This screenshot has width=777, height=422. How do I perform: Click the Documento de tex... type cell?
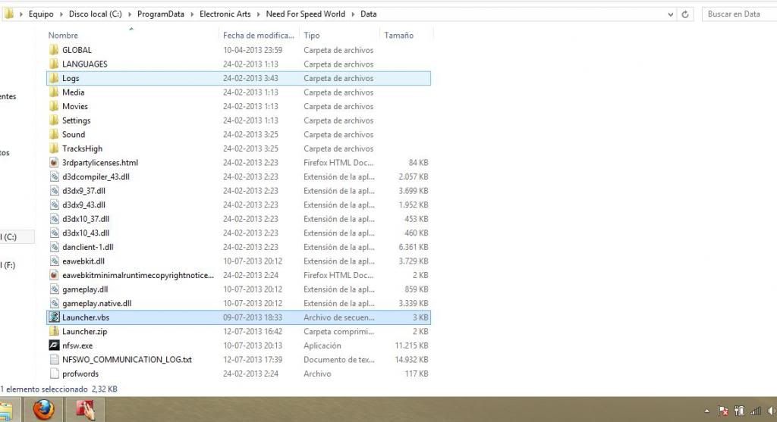pyautogui.click(x=339, y=360)
